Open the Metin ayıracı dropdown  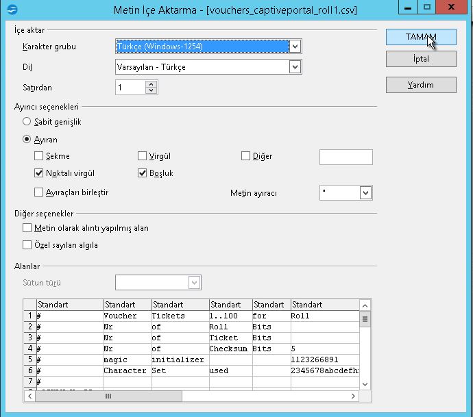(365, 193)
